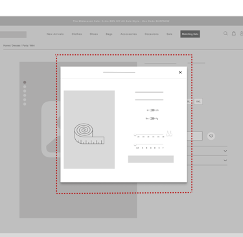Go to Home in the breadcrumb
243x237 pixels.
(6, 45)
